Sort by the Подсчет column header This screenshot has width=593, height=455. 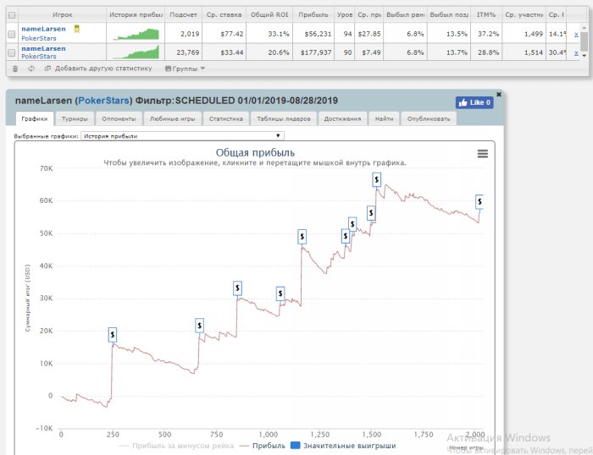point(184,14)
